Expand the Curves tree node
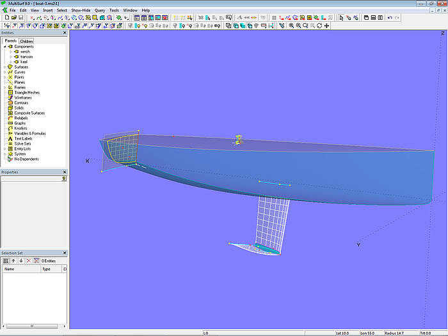Image resolution: width=448 pixels, height=336 pixels. tap(4, 72)
